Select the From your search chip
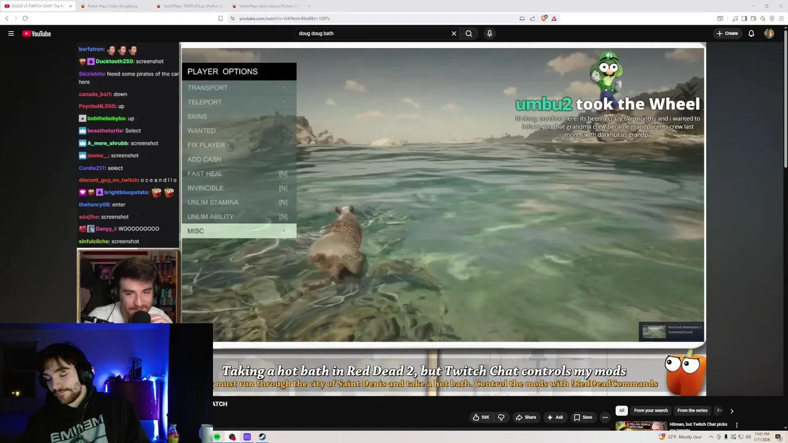Viewport: 788px width, 443px height. click(x=651, y=410)
